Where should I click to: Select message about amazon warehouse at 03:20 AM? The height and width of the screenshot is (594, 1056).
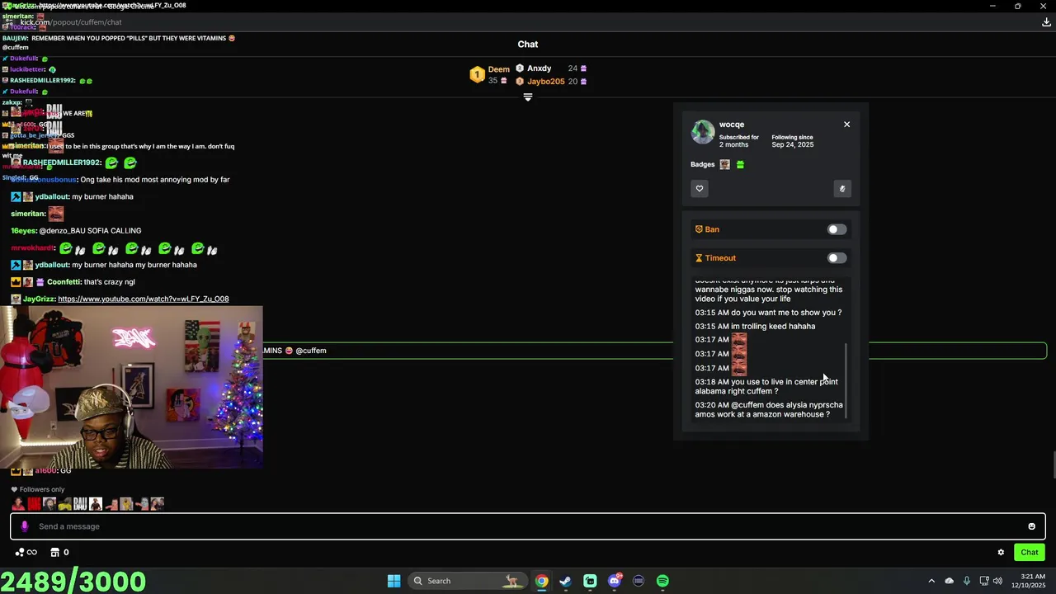769,409
